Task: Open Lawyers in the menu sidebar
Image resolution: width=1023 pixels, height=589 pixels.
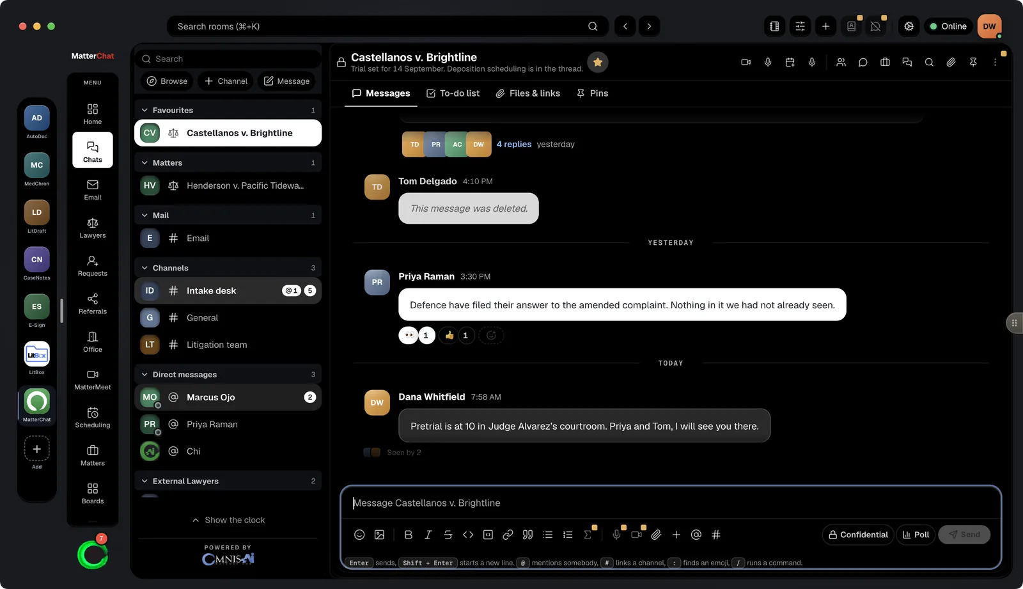Action: pos(93,227)
